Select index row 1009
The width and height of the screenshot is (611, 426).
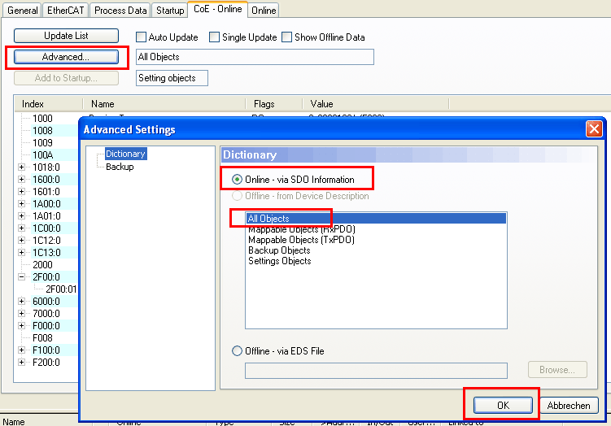(x=42, y=142)
